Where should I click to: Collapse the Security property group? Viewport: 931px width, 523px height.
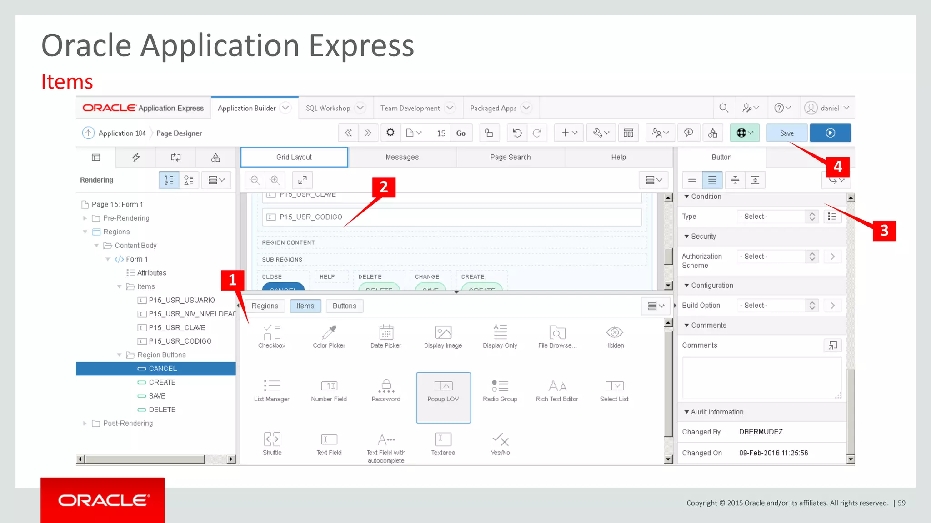687,237
